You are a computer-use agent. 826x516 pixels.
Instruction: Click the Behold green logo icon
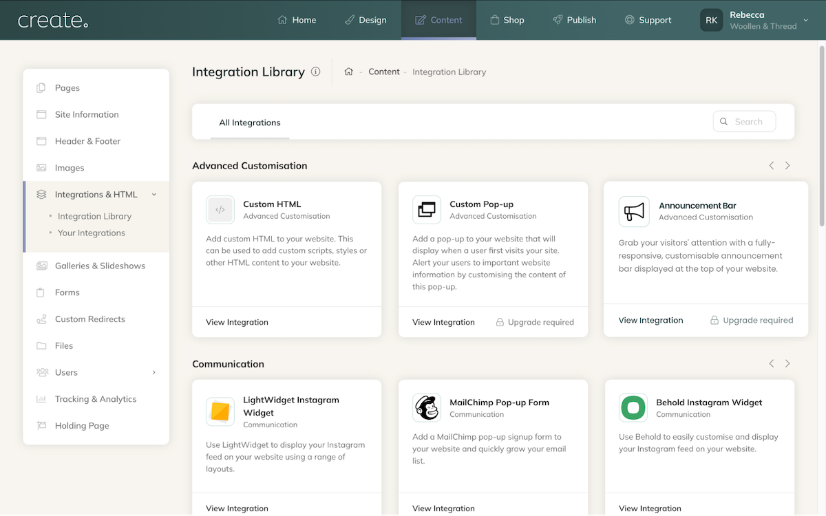coord(633,408)
